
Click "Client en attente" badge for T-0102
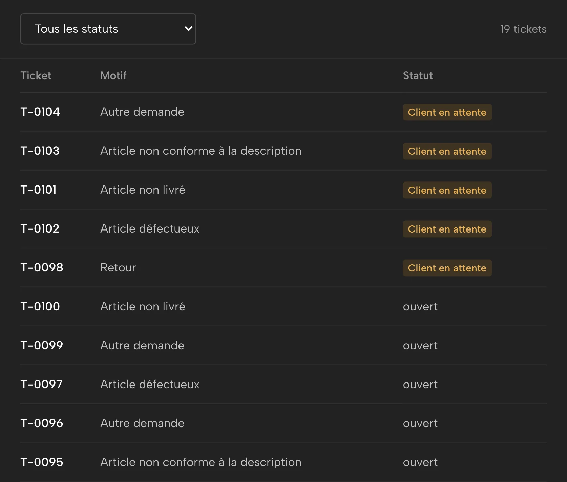tap(447, 229)
